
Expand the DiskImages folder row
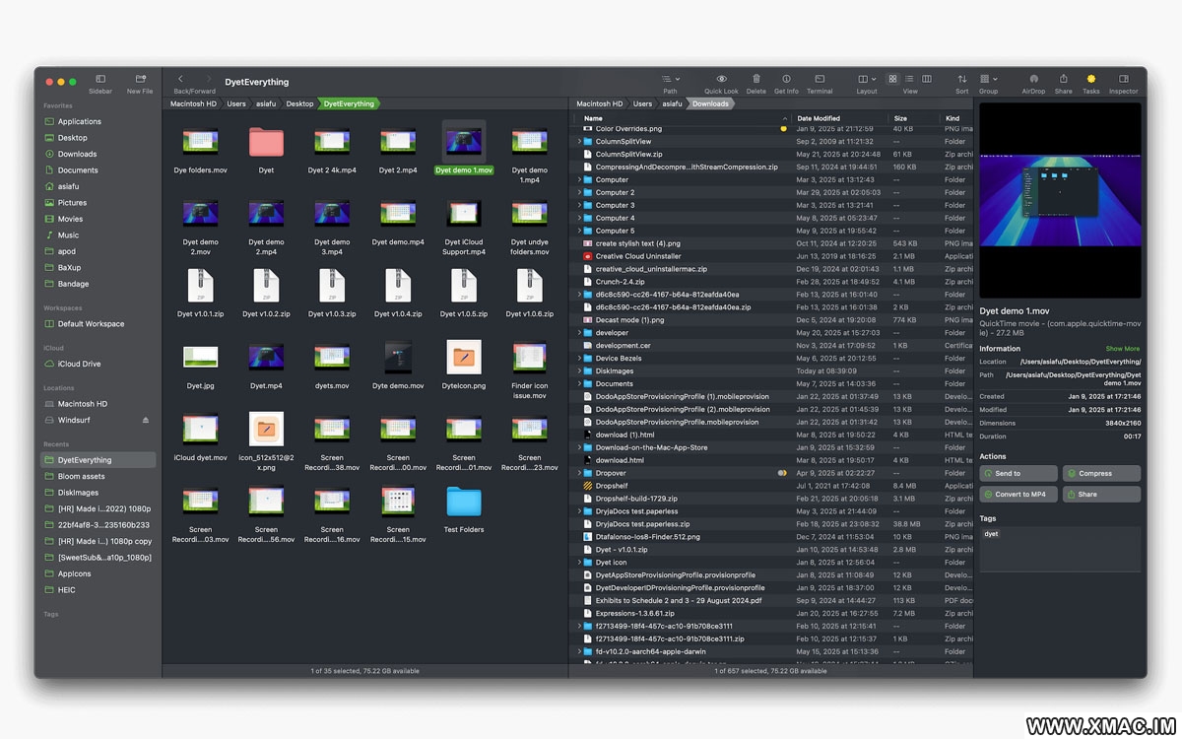tap(579, 371)
